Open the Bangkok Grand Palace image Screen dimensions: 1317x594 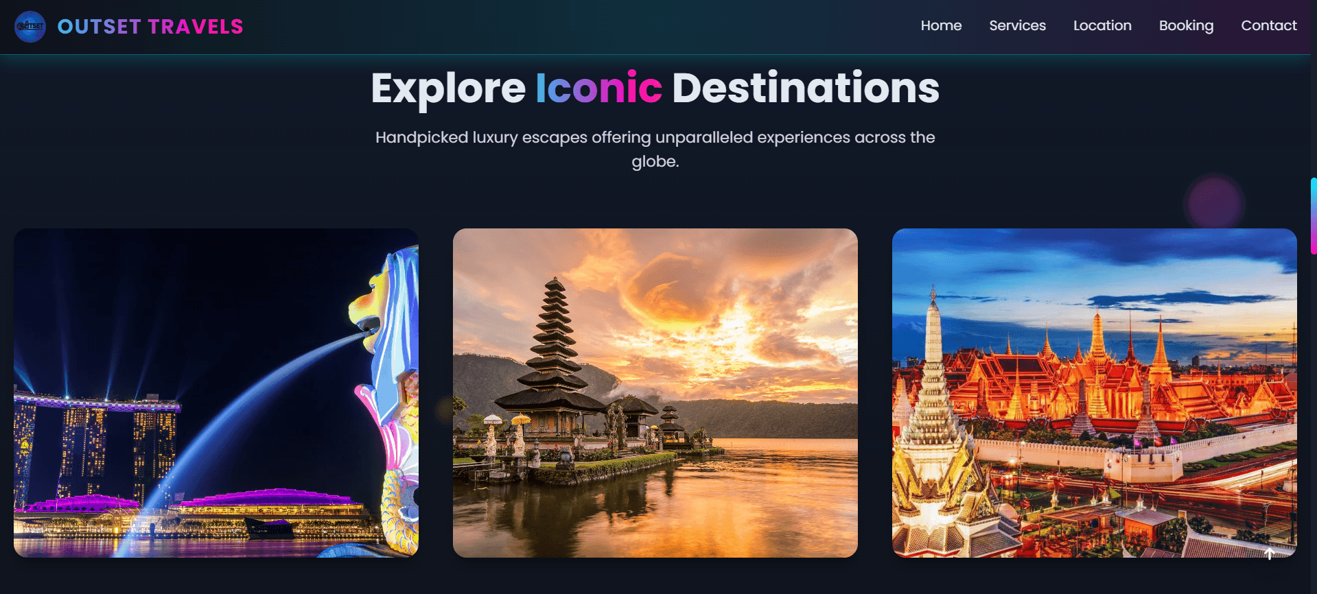tap(1095, 393)
